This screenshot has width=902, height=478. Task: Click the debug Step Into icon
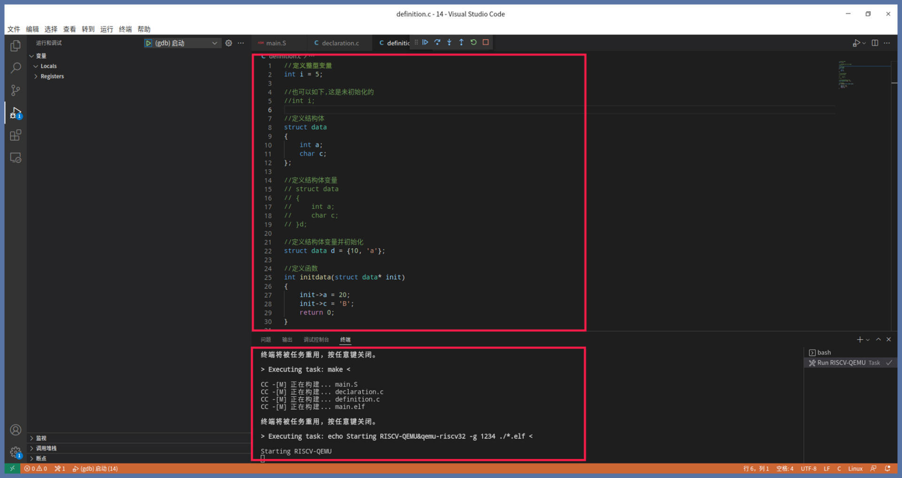click(x=449, y=42)
